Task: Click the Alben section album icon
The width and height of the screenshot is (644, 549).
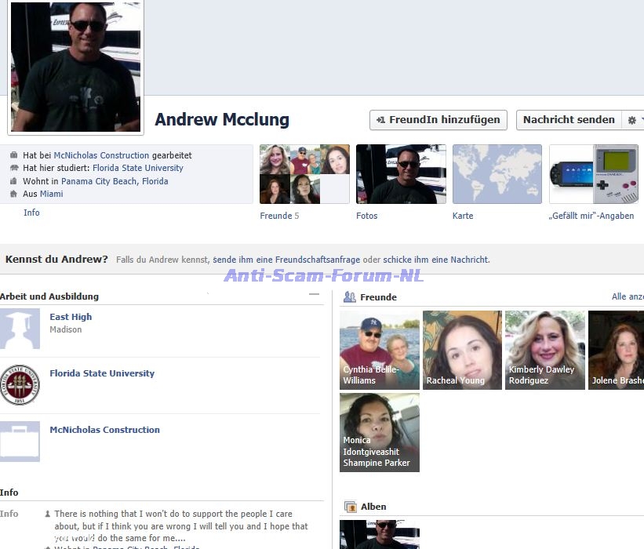Action: [x=350, y=507]
